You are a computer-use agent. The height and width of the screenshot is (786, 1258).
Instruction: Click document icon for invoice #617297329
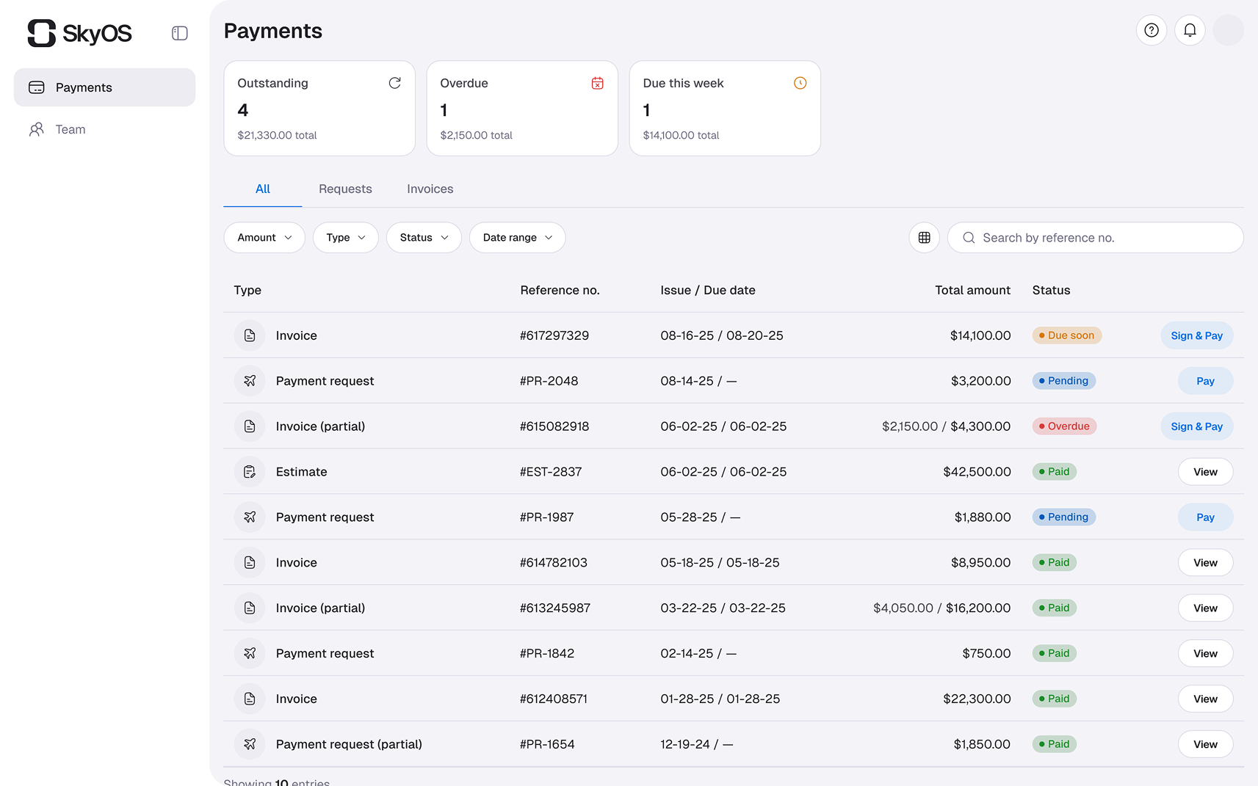250,335
